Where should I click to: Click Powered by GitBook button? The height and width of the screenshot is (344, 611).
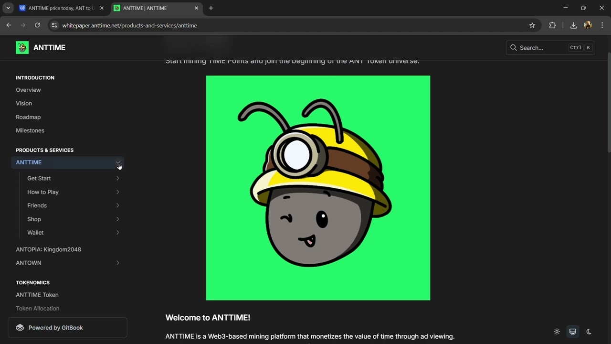(67, 328)
